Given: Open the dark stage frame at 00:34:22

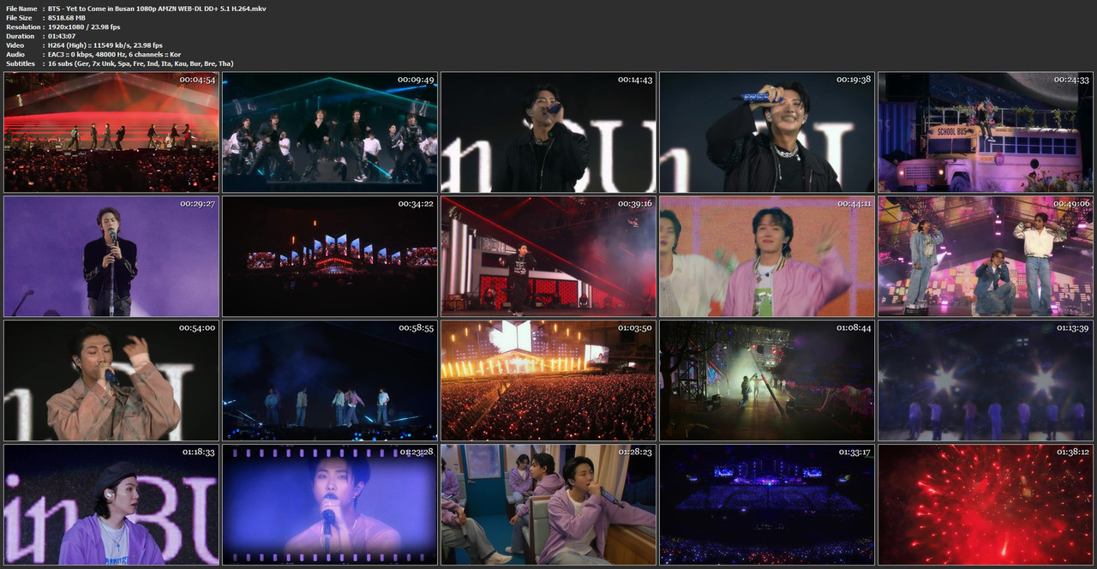Looking at the screenshot, I should (x=330, y=256).
